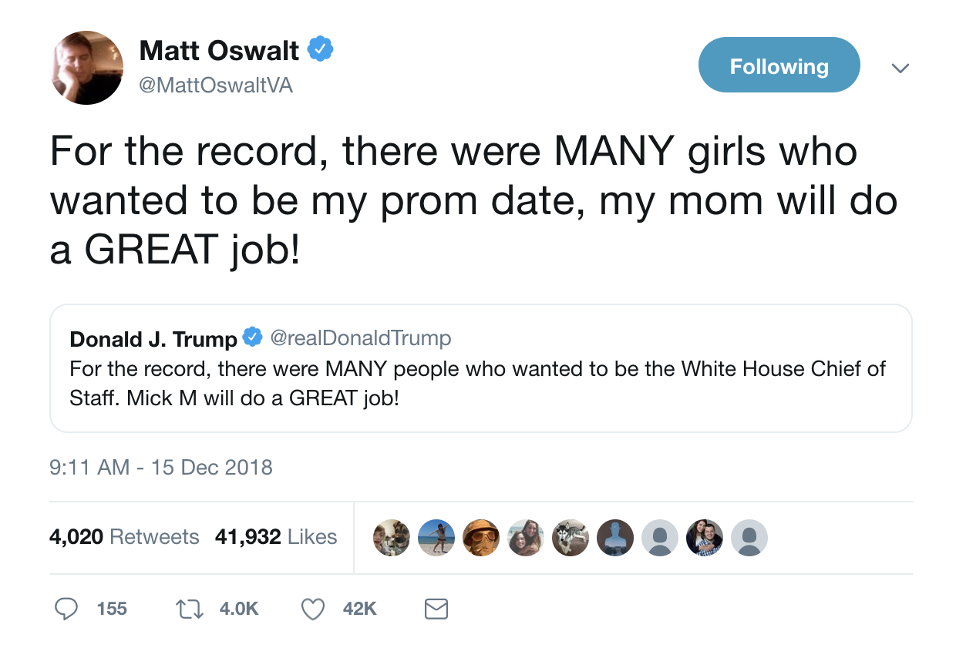Unfollow by clicking the Following button

coord(779,65)
